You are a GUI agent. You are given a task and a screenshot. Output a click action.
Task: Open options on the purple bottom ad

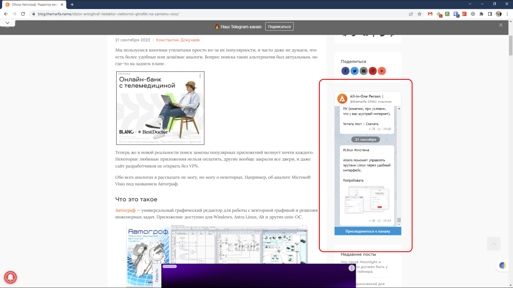coord(351,268)
